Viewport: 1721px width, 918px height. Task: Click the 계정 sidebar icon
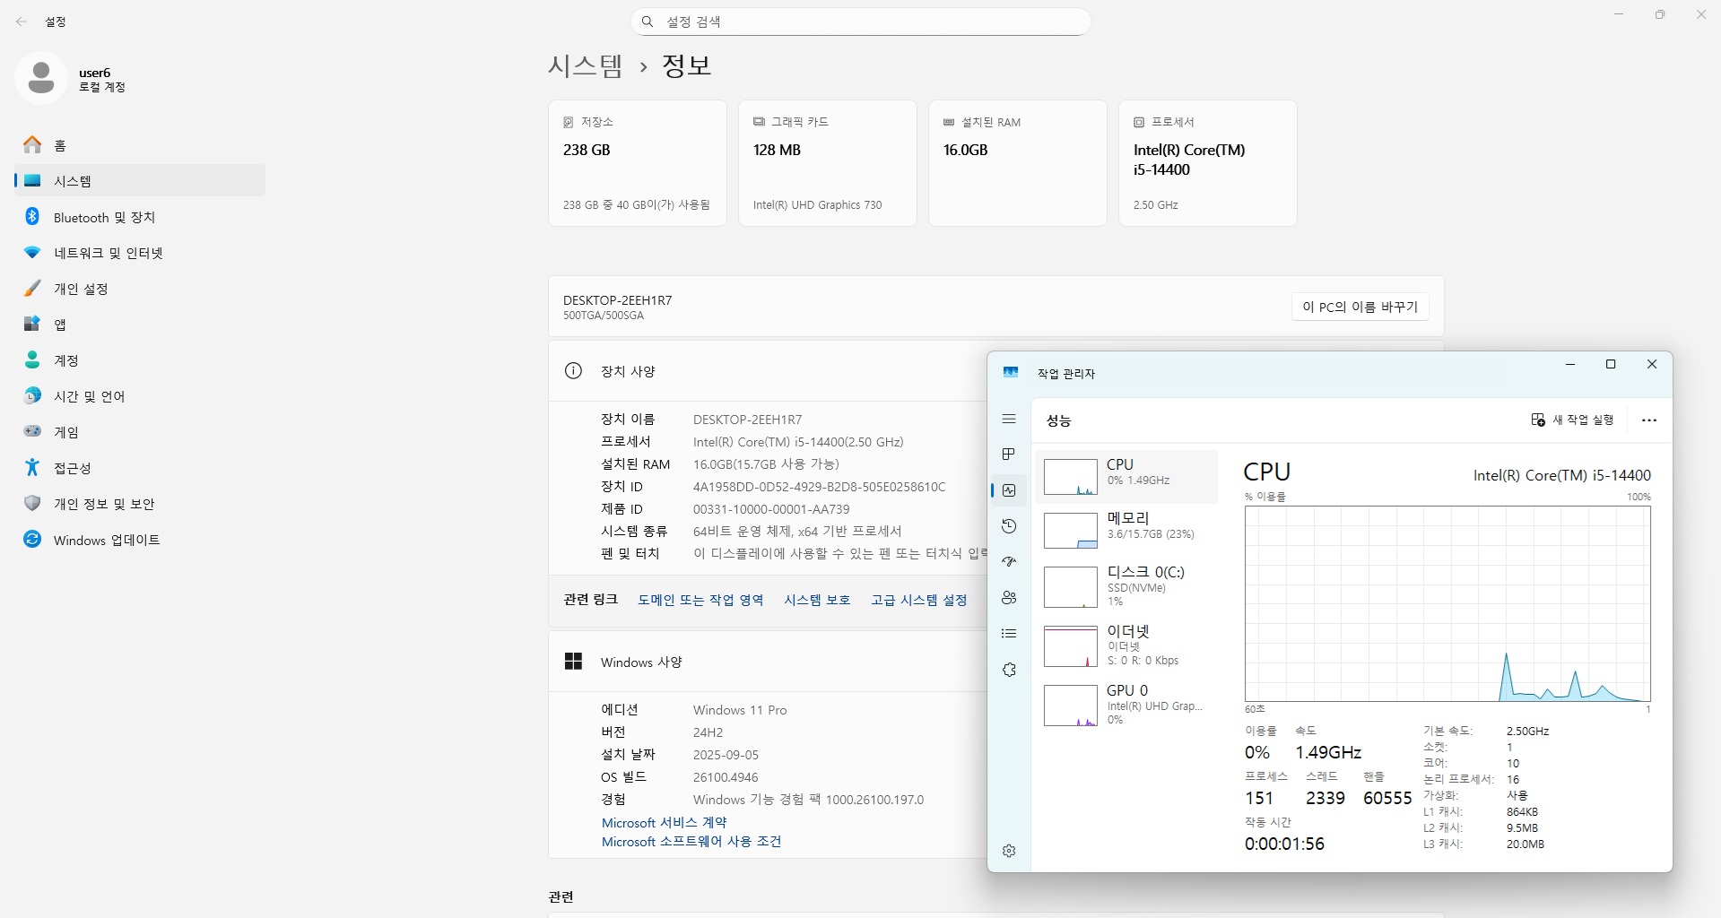coord(32,360)
